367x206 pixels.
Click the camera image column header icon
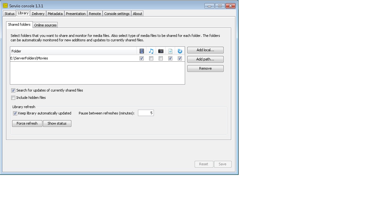click(x=161, y=51)
